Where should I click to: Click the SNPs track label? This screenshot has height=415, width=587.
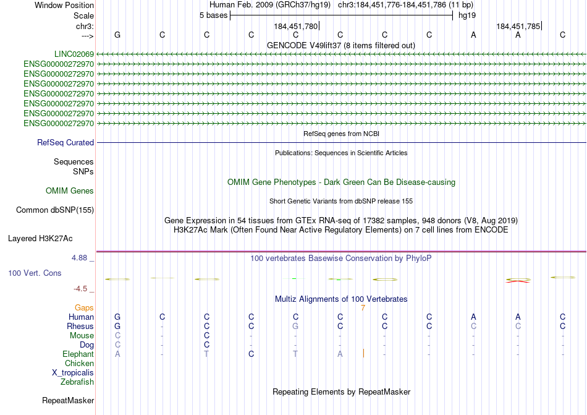pyautogui.click(x=83, y=171)
